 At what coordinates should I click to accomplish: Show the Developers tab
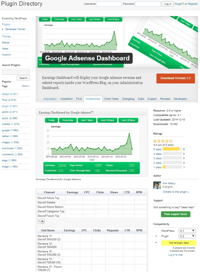[x=180, y=99]
